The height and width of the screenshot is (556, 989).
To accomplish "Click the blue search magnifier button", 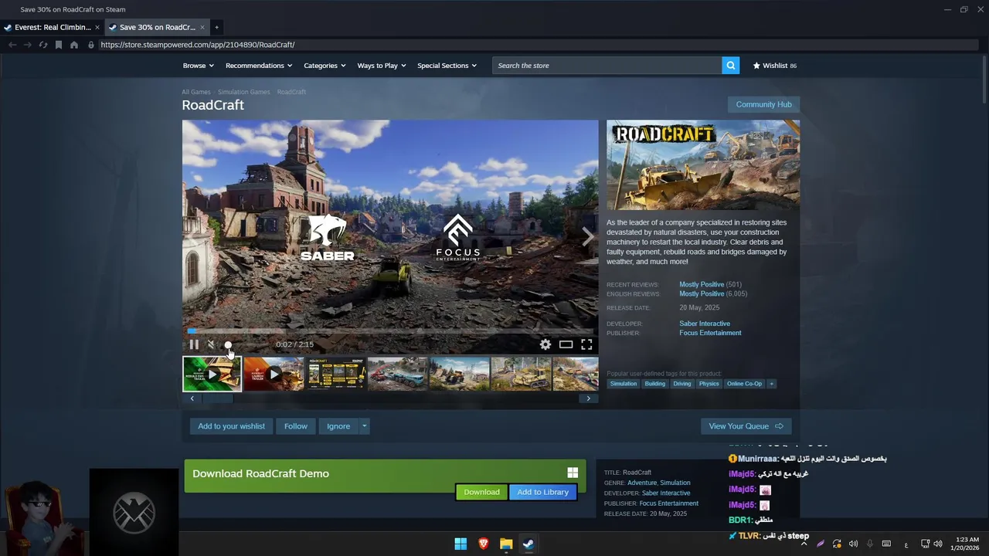I will tap(730, 66).
